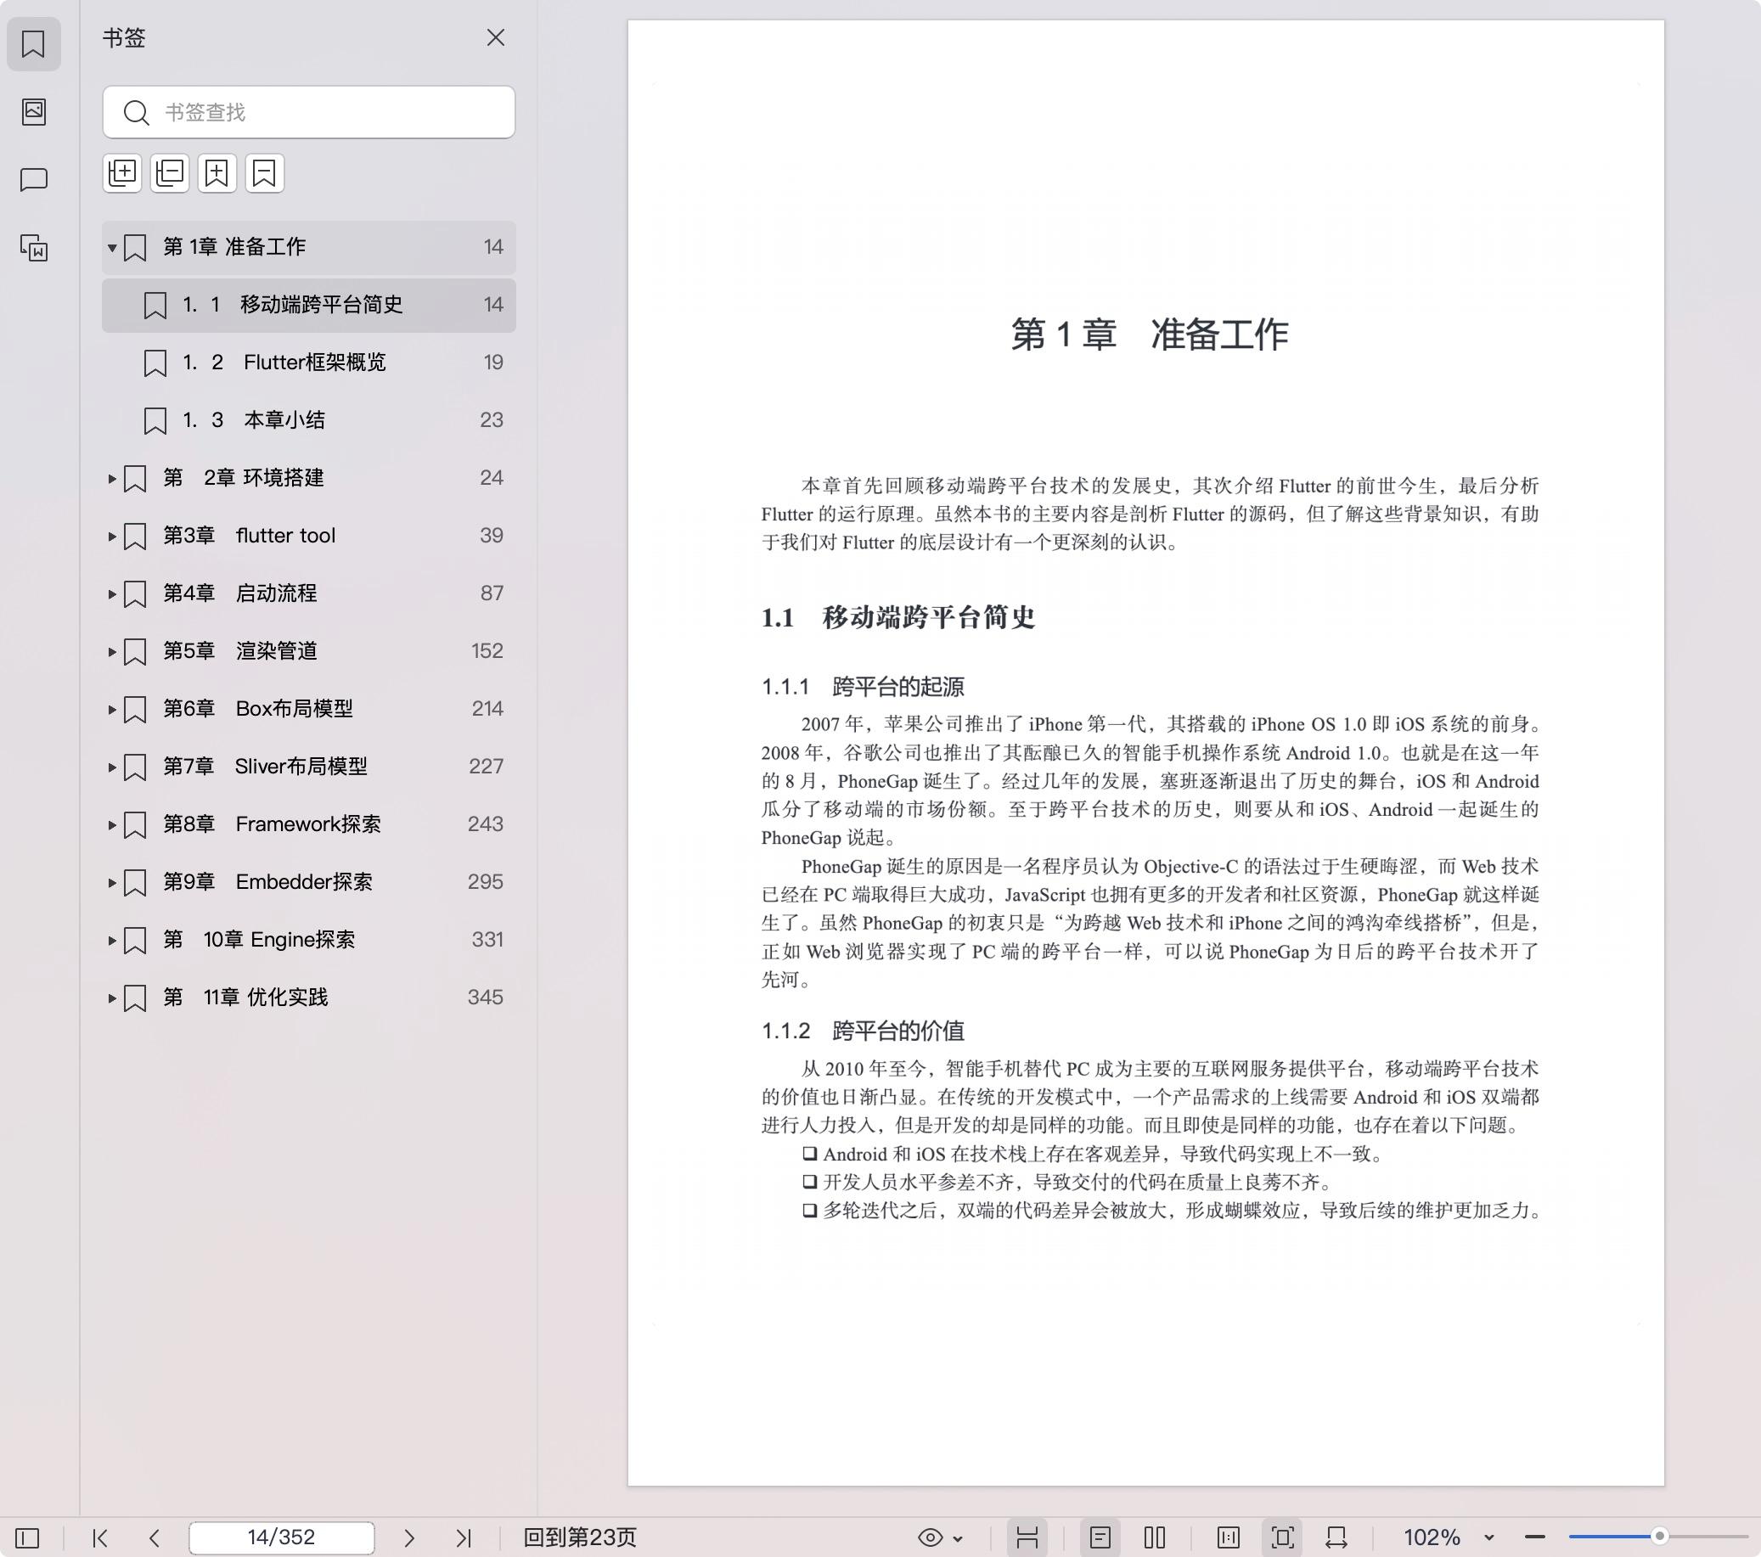
Task: Jump to bookmark 1.2 Flutter框架概览
Action: (308, 363)
